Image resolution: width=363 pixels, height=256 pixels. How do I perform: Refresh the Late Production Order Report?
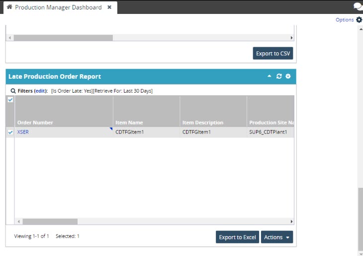pos(279,77)
